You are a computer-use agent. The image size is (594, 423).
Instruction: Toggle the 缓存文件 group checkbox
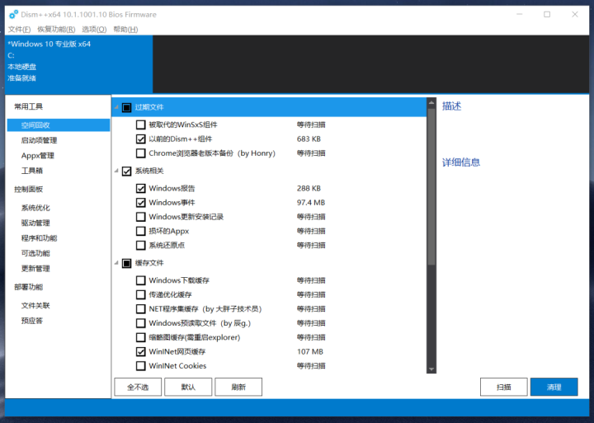click(x=126, y=263)
